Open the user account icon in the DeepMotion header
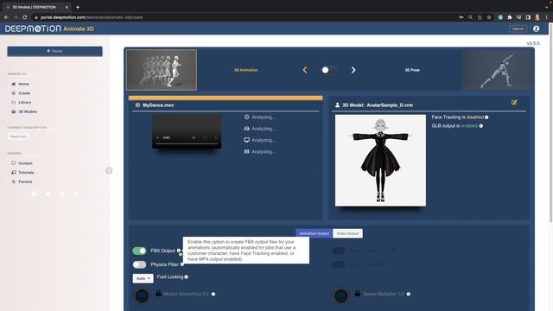 click(536, 29)
